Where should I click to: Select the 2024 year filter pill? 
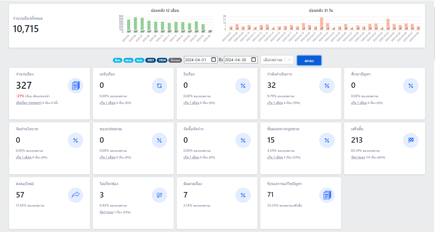click(x=162, y=60)
